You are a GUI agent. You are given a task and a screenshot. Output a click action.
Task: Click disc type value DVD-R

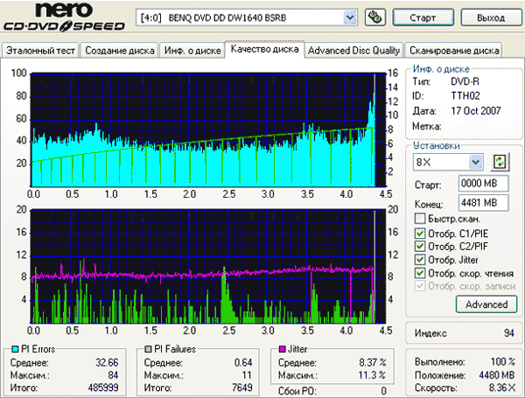tap(465, 81)
